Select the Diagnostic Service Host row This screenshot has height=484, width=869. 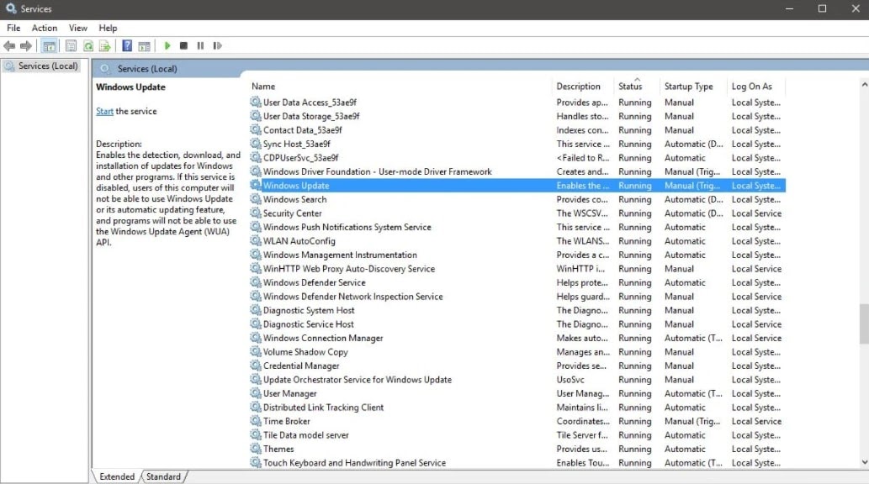pyautogui.click(x=517, y=324)
